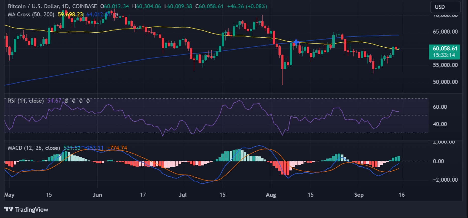Click the open price O60,012.34
The width and height of the screenshot is (468, 218).
[114, 6]
